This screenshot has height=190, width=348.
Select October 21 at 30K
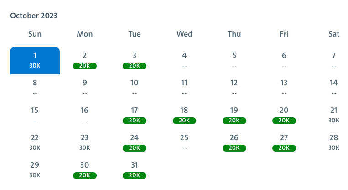pyautogui.click(x=334, y=115)
